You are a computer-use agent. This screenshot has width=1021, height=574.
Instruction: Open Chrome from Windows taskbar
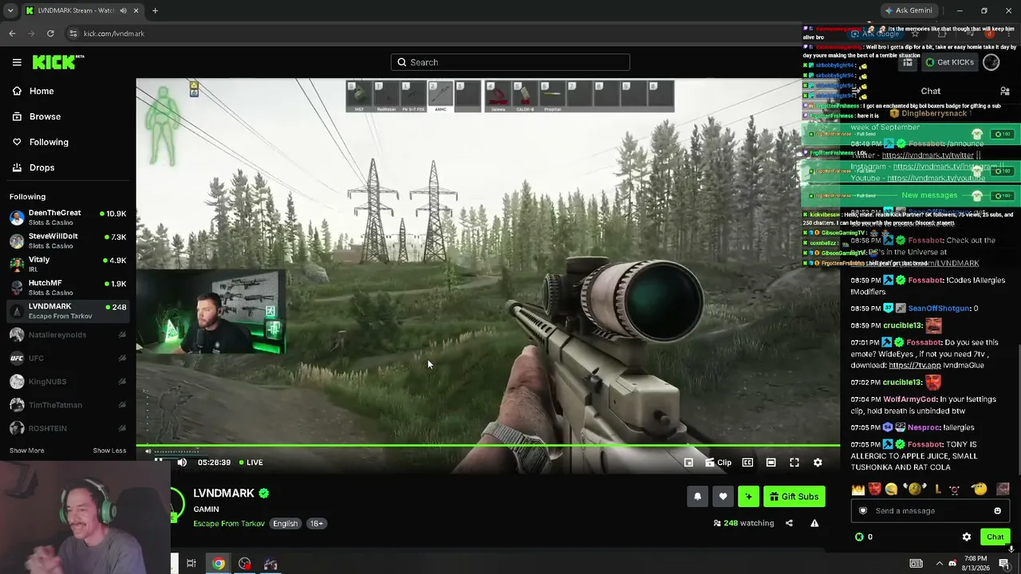click(x=218, y=564)
